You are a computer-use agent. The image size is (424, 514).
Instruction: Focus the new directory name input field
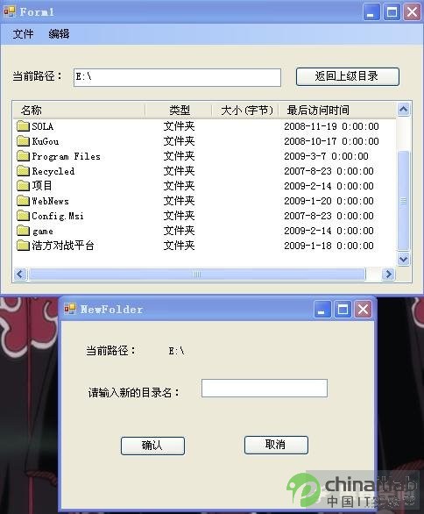click(265, 388)
